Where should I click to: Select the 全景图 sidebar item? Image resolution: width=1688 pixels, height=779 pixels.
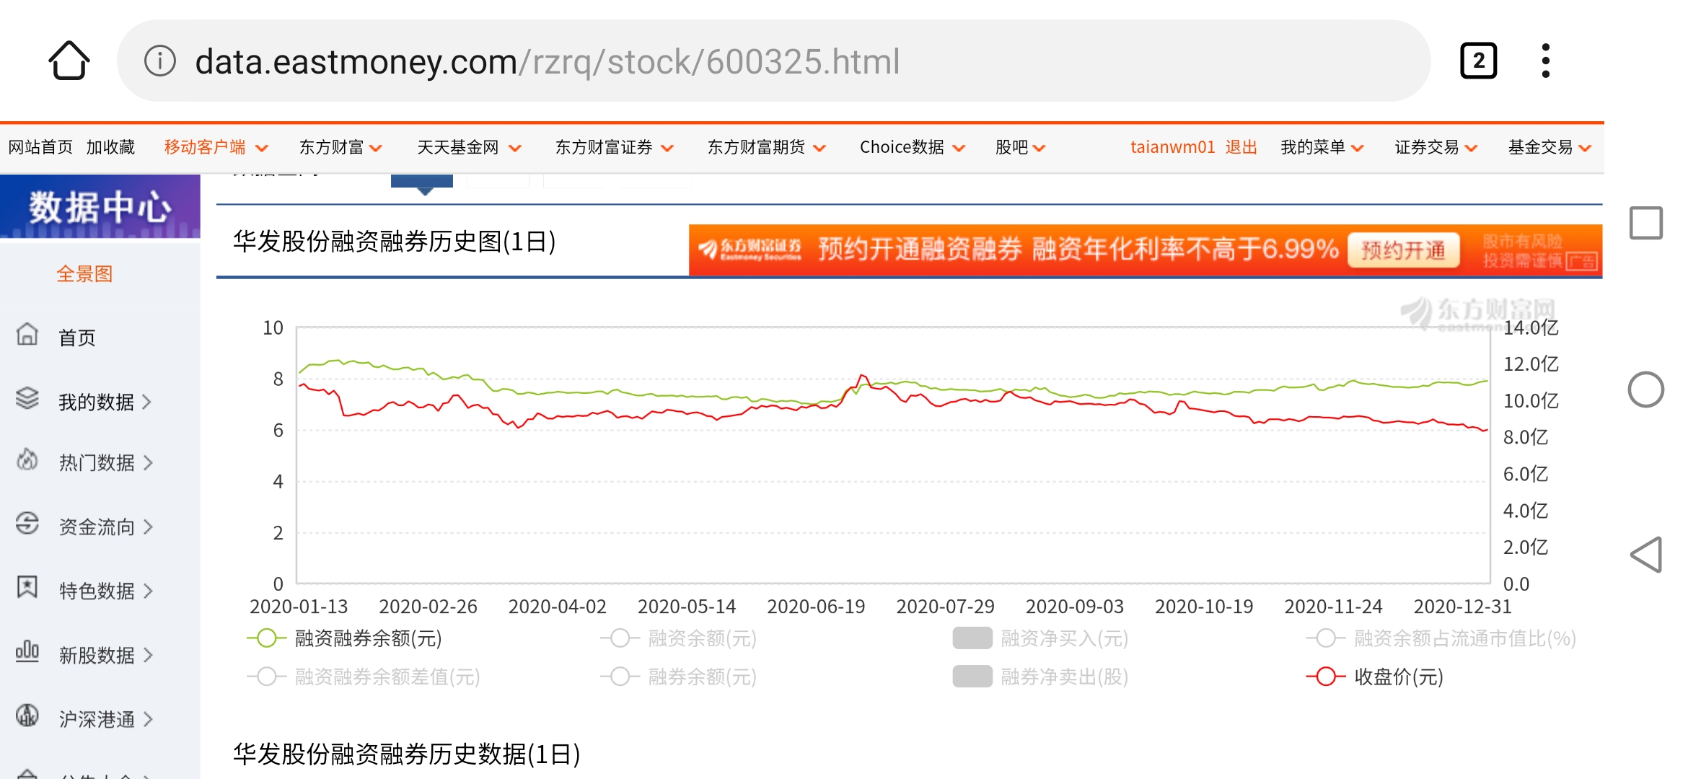click(84, 274)
